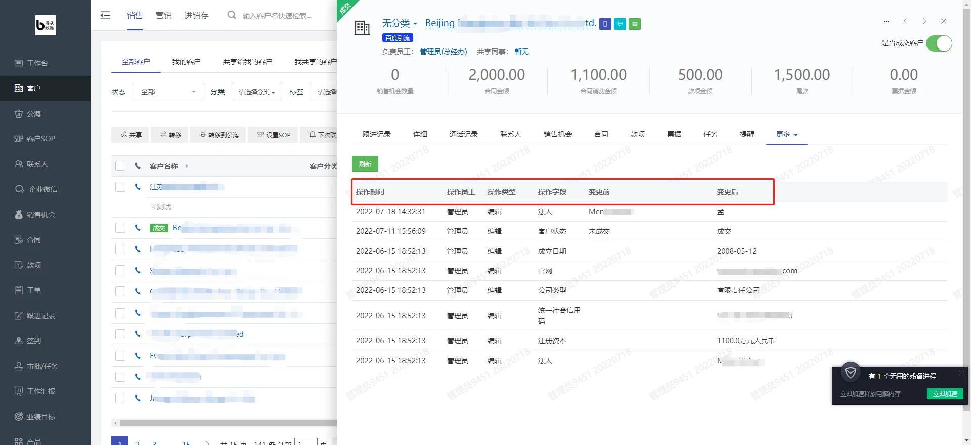Open the 跟进记录 detail tab
The width and height of the screenshot is (971, 445).
point(377,134)
